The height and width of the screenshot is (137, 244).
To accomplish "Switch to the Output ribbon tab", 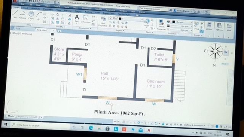I will (x=78, y=11).
